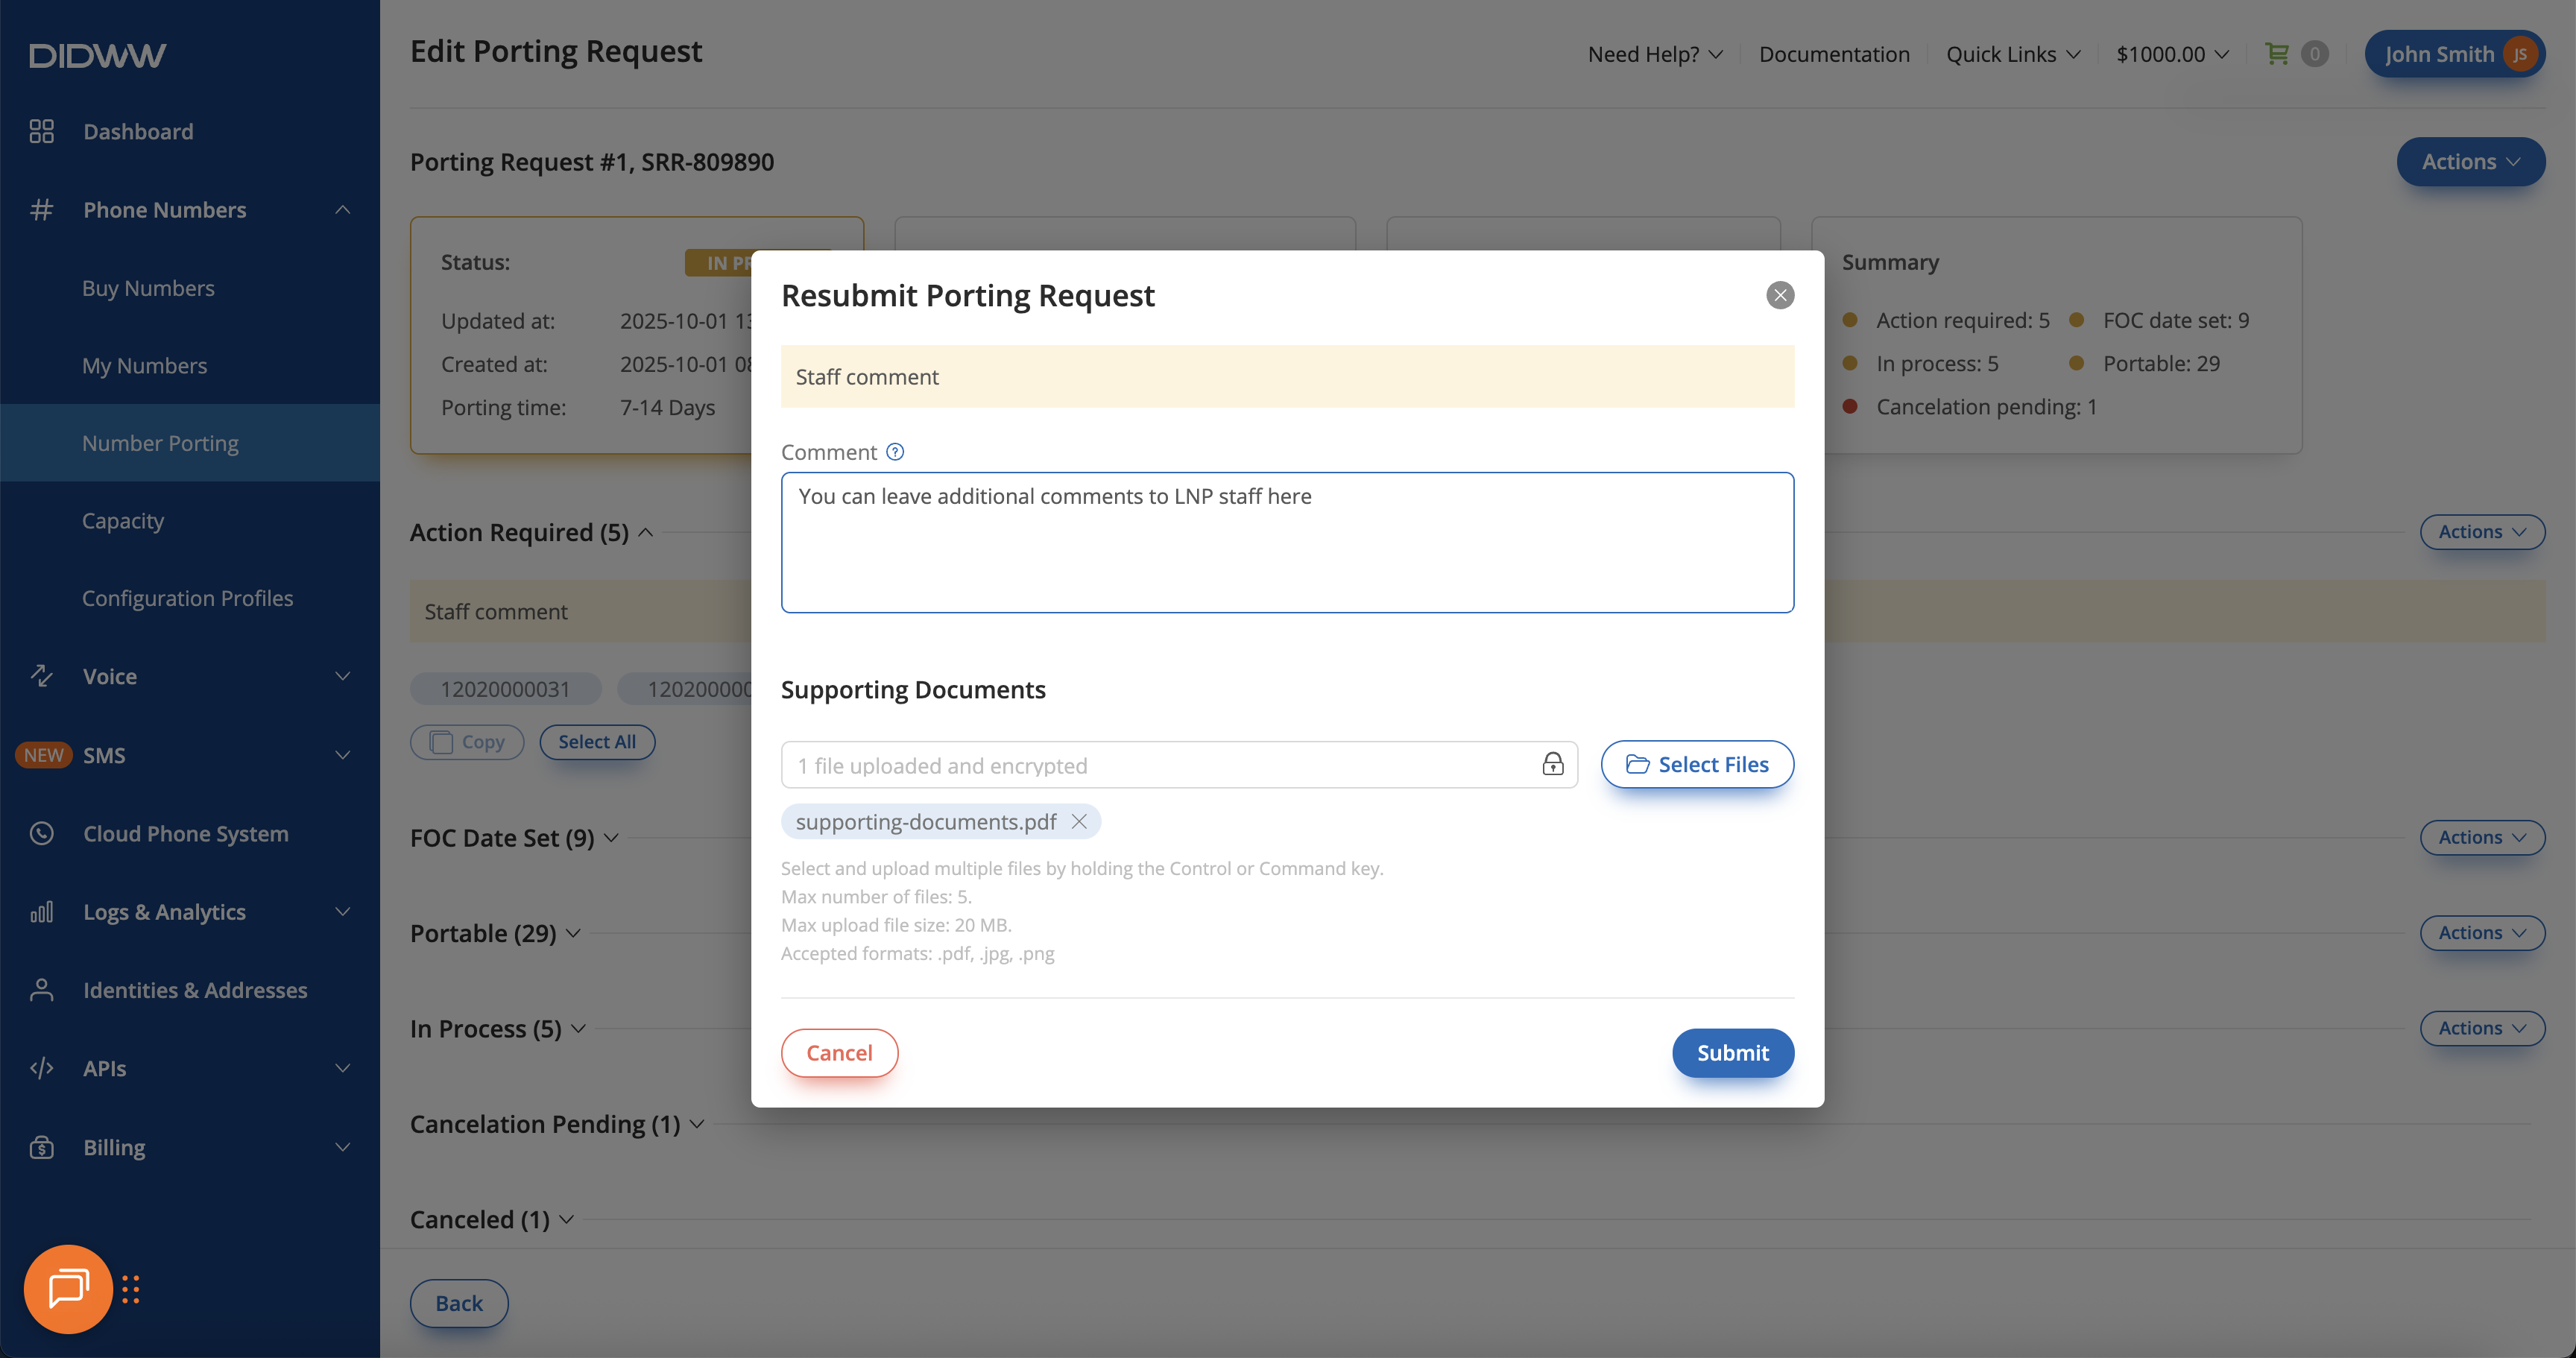Image resolution: width=2576 pixels, height=1358 pixels.
Task: Open the orange live chat bubble icon
Action: point(68,1288)
